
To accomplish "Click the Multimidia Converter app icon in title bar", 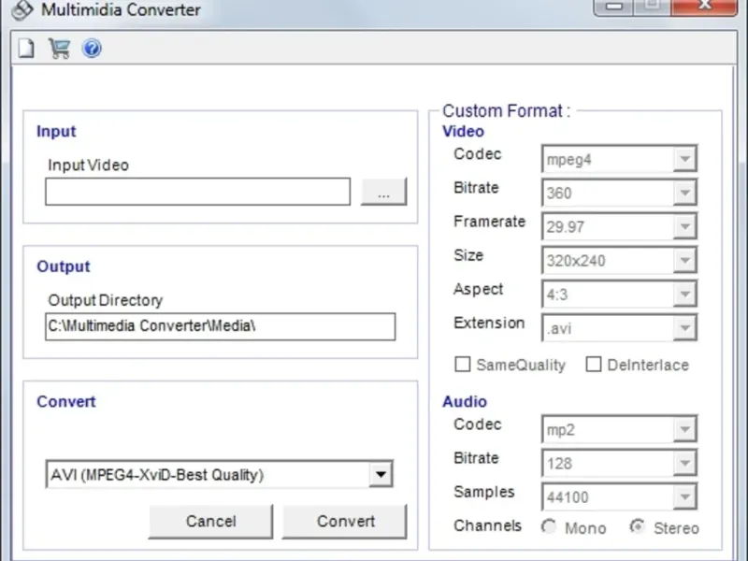I will tap(23, 10).
